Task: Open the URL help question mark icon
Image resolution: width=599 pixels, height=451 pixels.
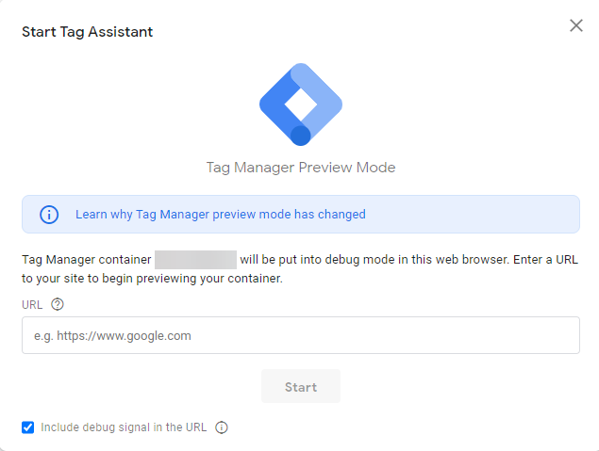Action: [58, 304]
